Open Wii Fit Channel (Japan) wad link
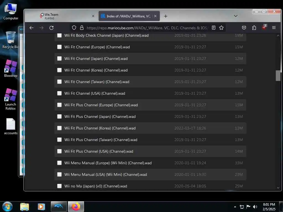The height and width of the screenshot is (212, 283). pos(96,59)
